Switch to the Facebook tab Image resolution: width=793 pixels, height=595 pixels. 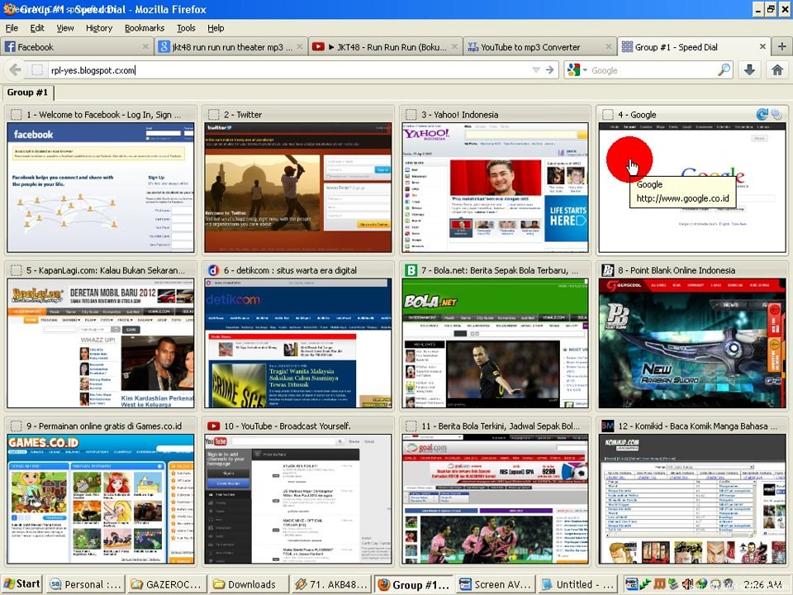[x=77, y=46]
